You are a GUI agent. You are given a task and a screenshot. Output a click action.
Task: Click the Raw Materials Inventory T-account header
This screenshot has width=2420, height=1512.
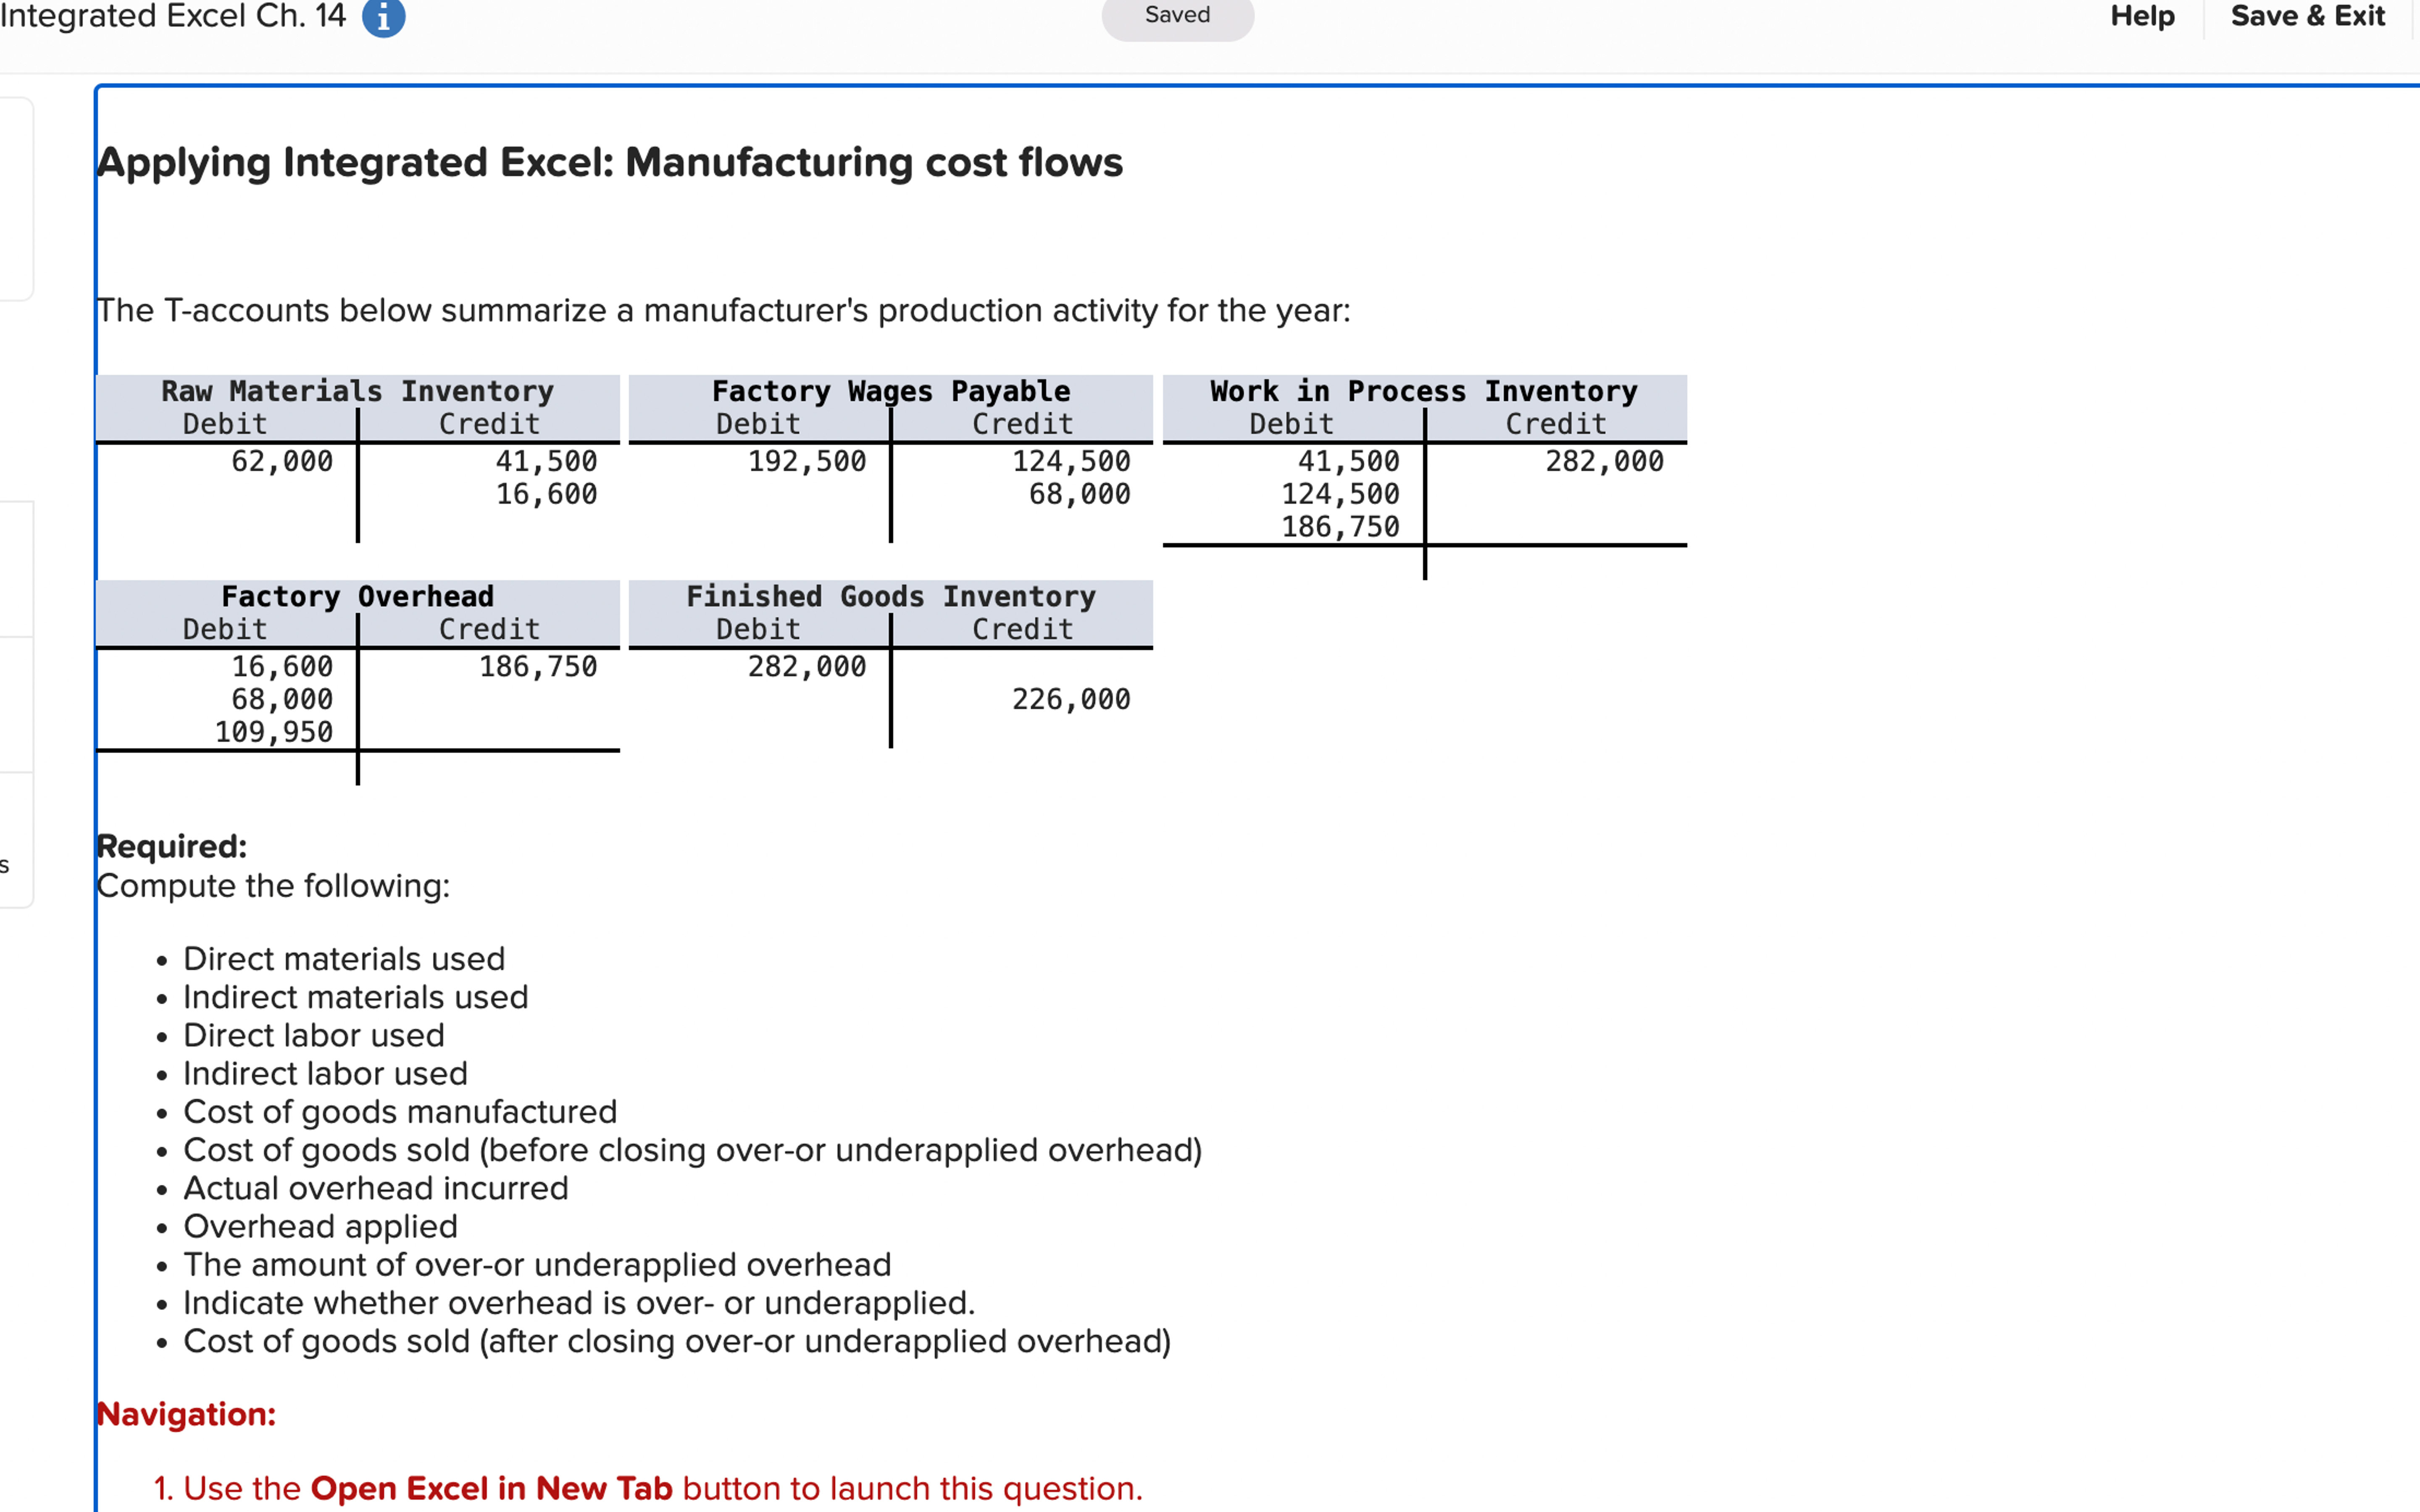pyautogui.click(x=357, y=391)
